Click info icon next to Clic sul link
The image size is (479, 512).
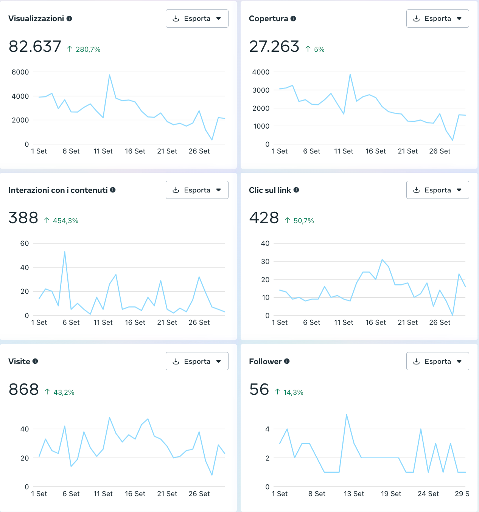(x=296, y=190)
